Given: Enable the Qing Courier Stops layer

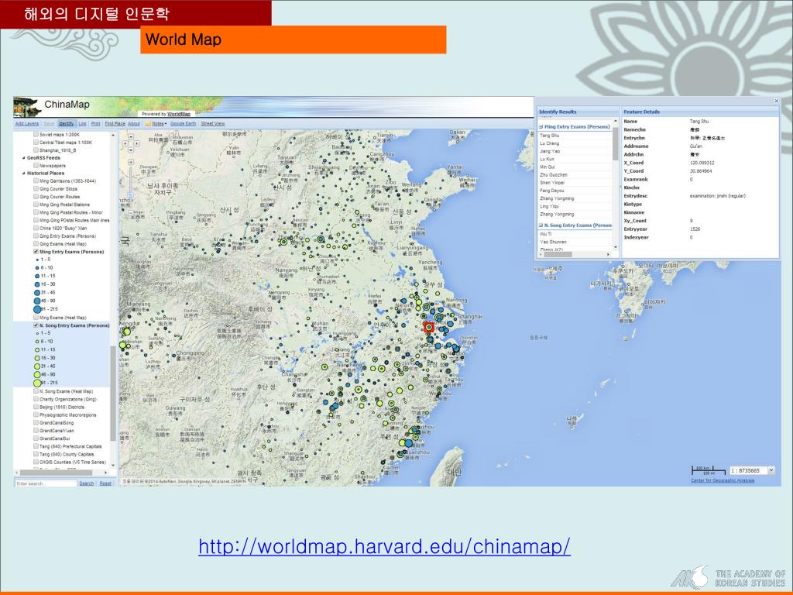Looking at the screenshot, I should point(36,189).
